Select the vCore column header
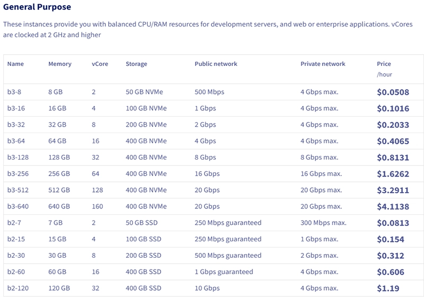The height and width of the screenshot is (297, 424). point(100,64)
